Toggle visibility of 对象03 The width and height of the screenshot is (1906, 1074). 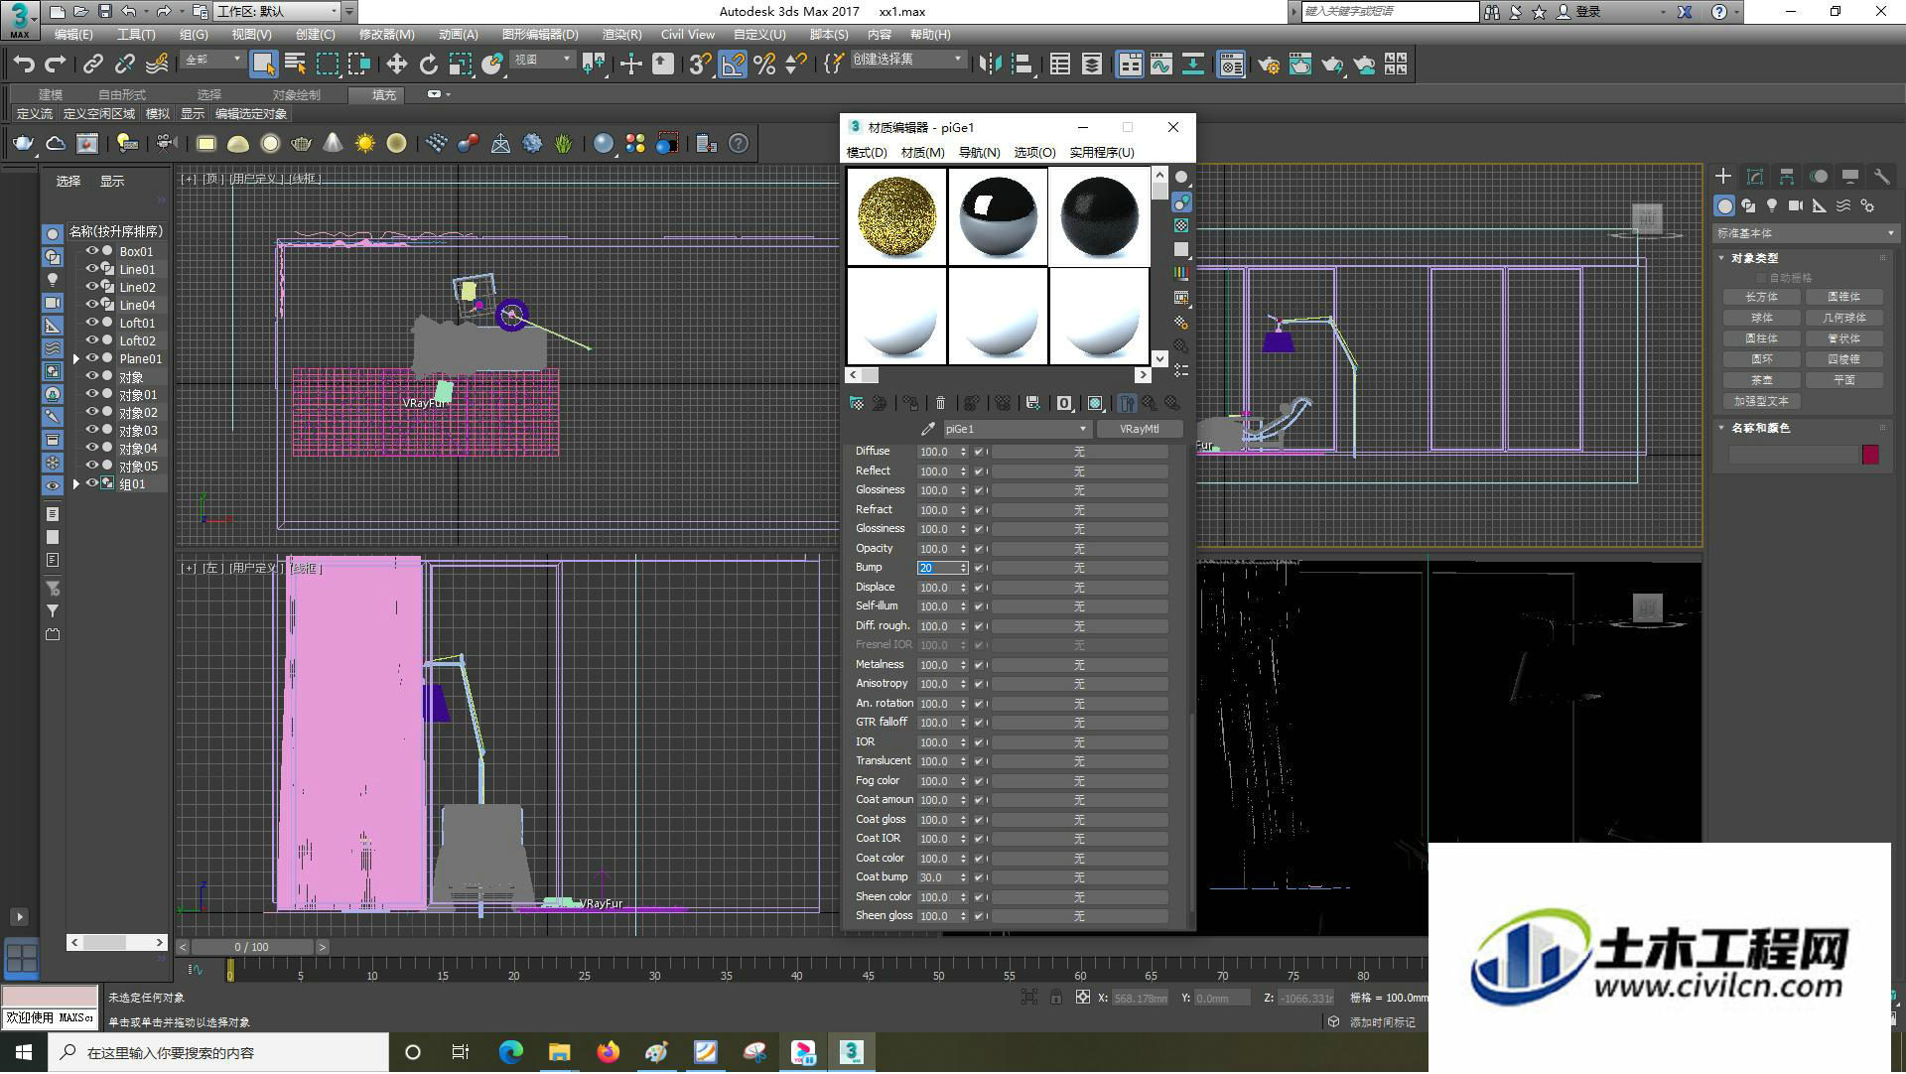[x=91, y=430]
